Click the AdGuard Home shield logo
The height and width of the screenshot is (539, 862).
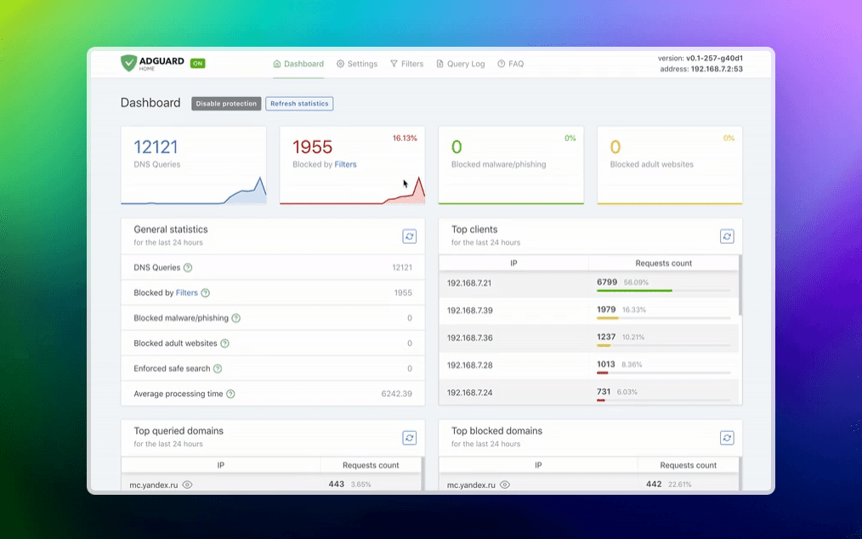coord(129,62)
